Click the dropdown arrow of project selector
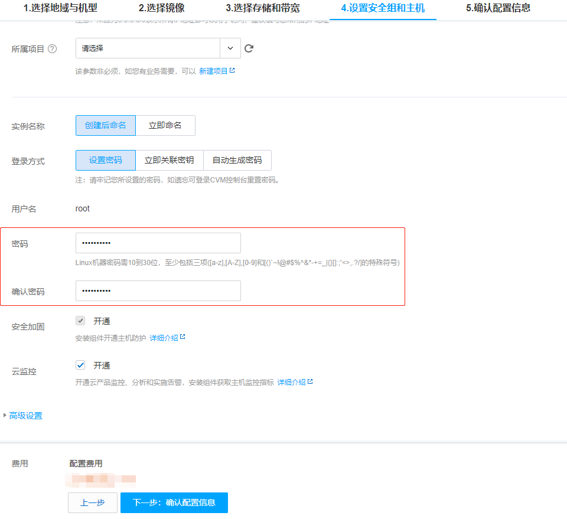The height and width of the screenshot is (519, 567). (230, 48)
